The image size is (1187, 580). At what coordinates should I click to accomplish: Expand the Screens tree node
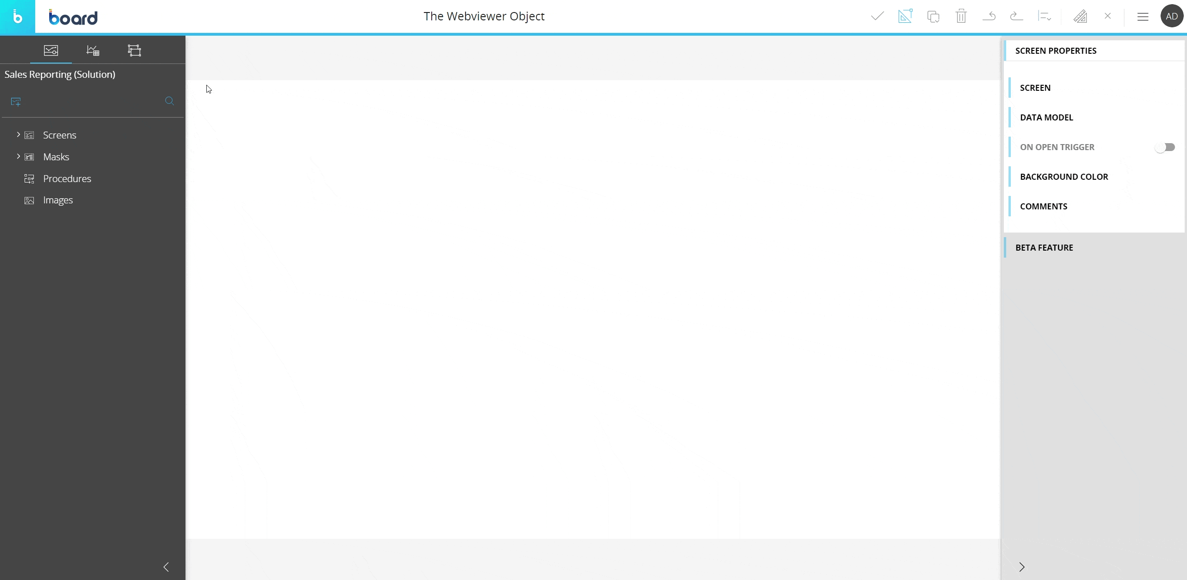18,134
